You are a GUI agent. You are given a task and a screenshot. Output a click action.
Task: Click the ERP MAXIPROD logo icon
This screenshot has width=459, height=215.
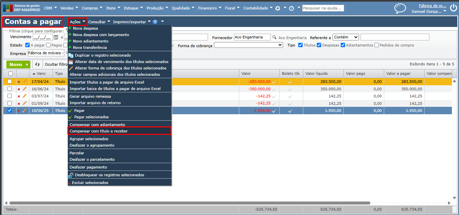click(x=8, y=8)
